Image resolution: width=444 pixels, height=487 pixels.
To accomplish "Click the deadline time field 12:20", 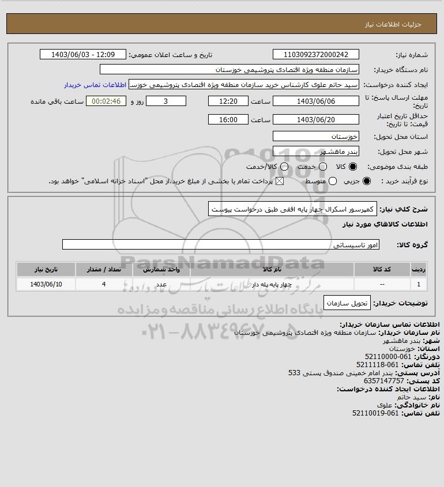I will (228, 101).
